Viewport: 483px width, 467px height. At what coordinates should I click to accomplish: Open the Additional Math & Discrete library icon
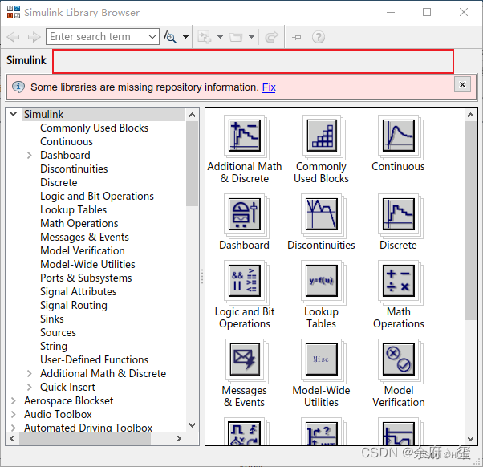pos(245,136)
